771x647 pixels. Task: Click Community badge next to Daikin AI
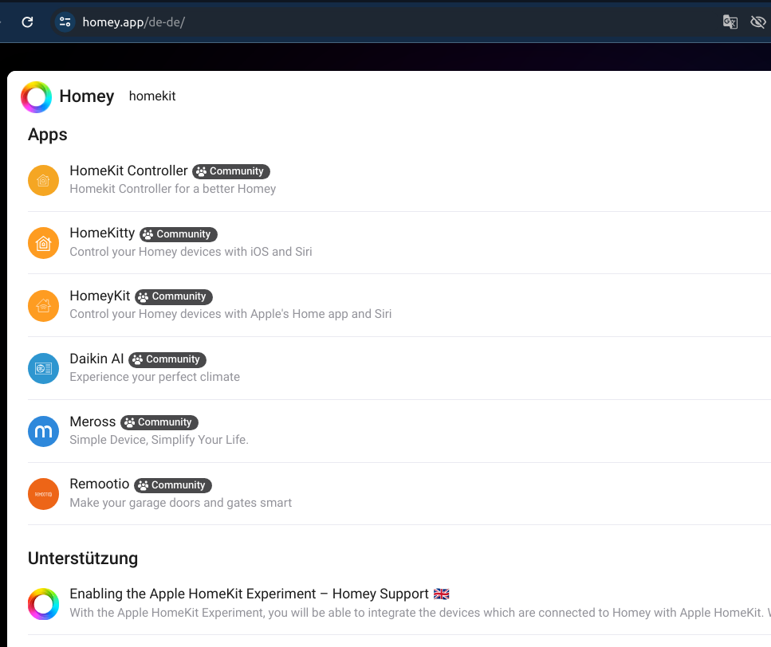(167, 359)
